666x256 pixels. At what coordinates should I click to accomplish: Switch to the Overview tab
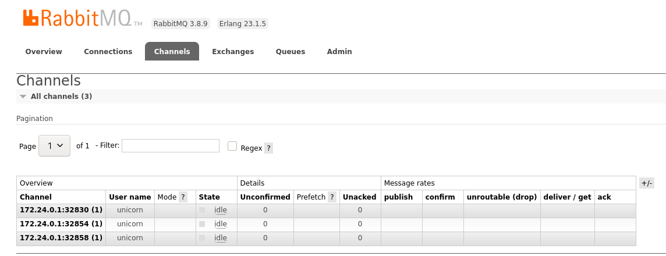coord(44,51)
